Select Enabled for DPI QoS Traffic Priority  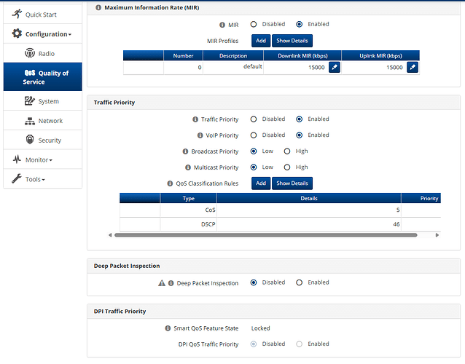tap(300, 344)
